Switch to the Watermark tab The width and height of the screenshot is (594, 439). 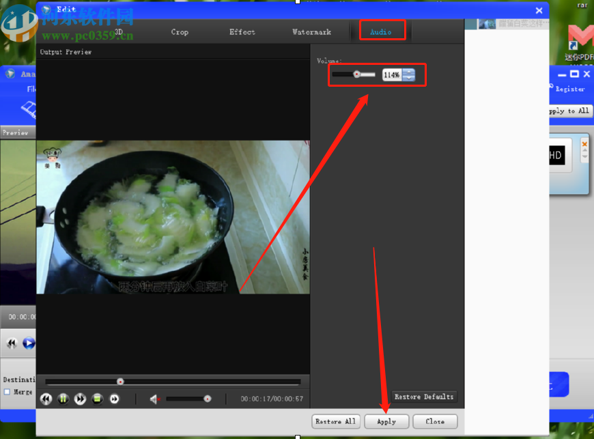pyautogui.click(x=311, y=31)
